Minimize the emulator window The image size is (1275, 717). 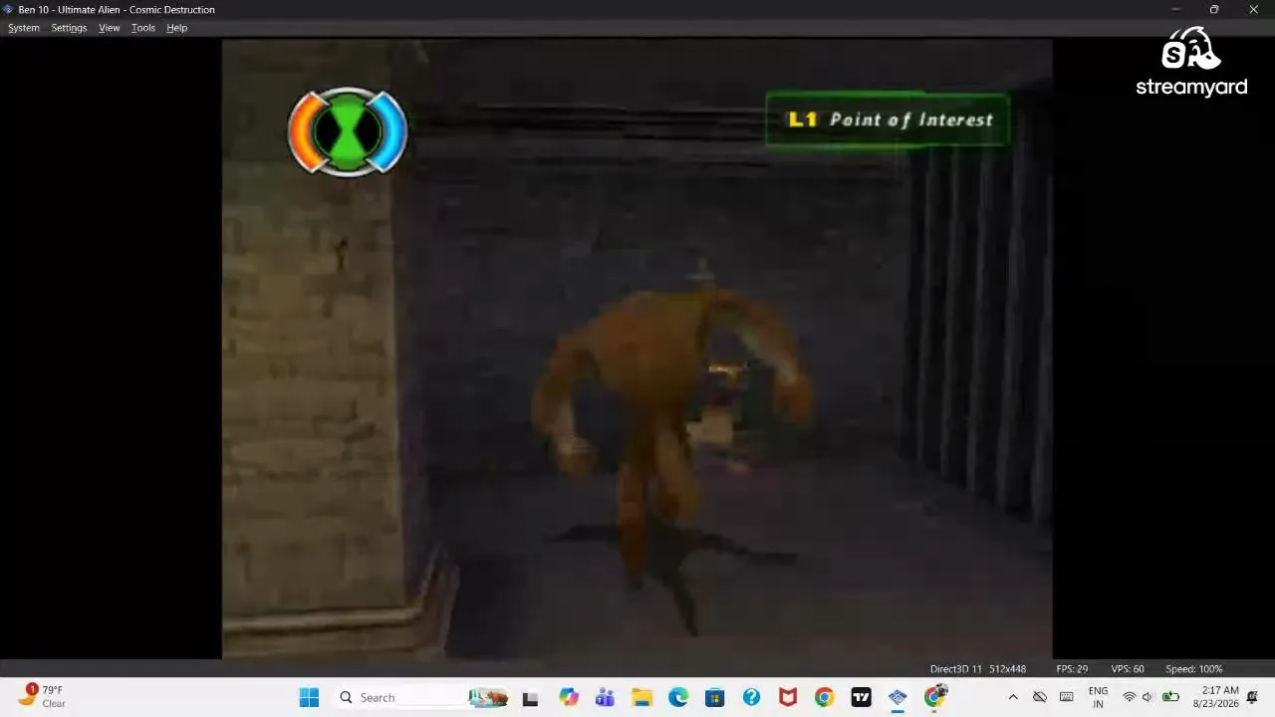coord(1175,10)
